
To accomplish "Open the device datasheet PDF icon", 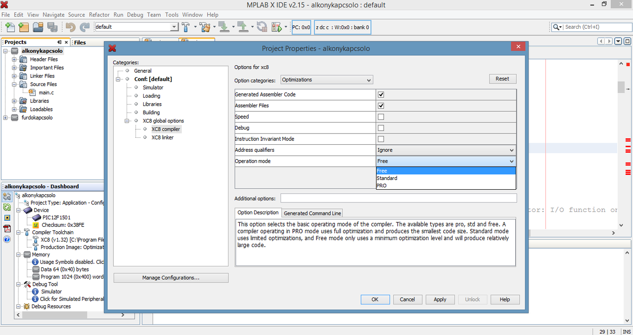I will (x=7, y=228).
